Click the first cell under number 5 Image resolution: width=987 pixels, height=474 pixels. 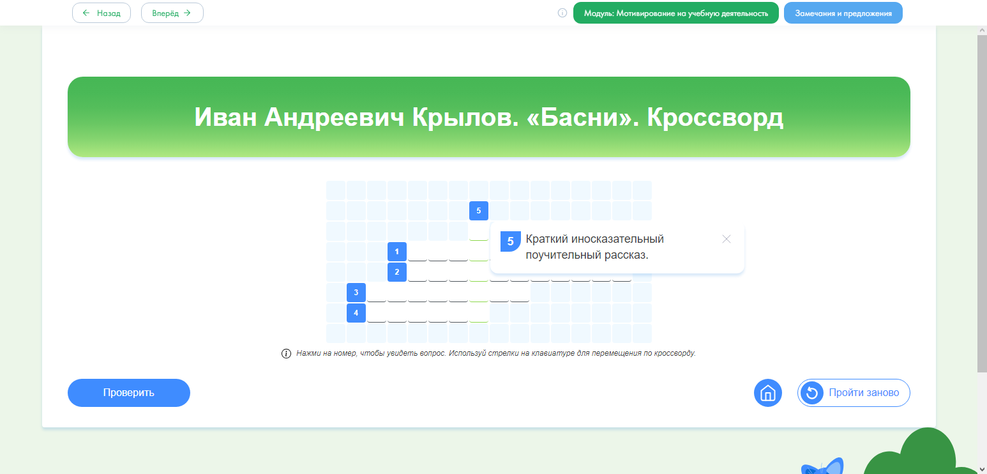478,231
